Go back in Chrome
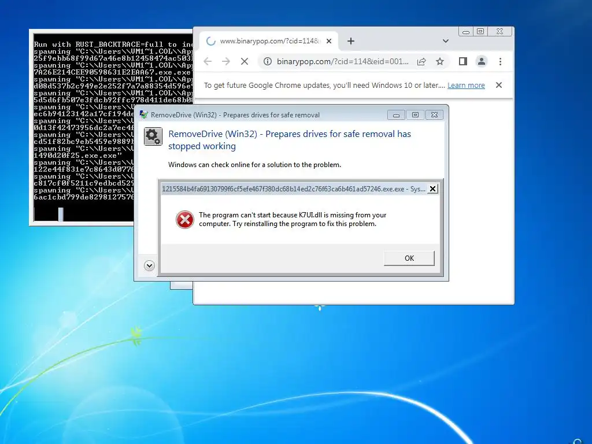 click(208, 61)
